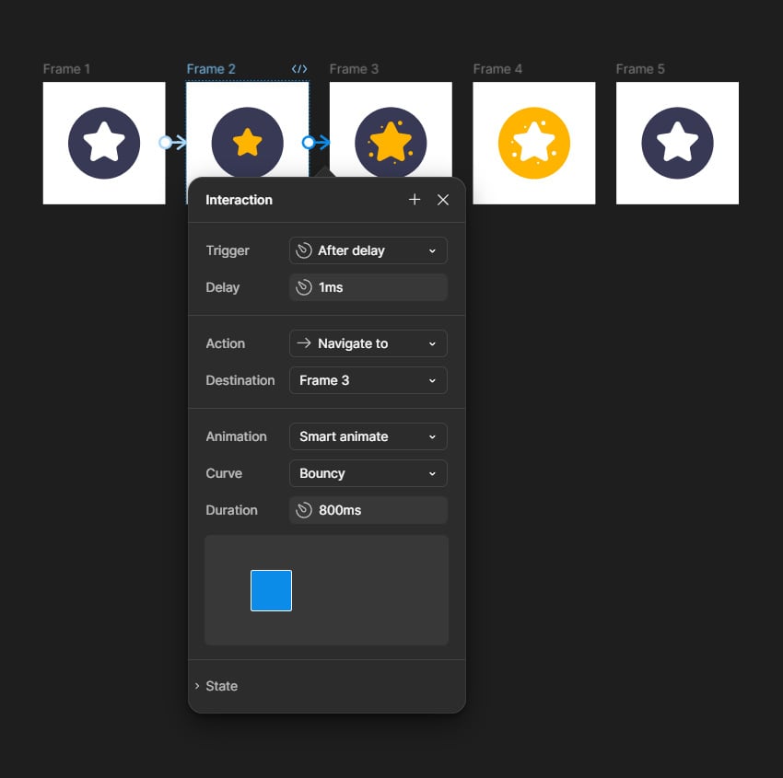Expand the State section

[216, 686]
